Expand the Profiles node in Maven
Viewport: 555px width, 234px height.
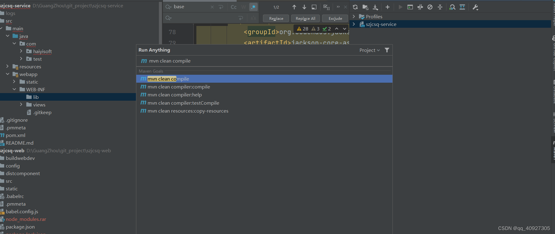pyautogui.click(x=354, y=16)
